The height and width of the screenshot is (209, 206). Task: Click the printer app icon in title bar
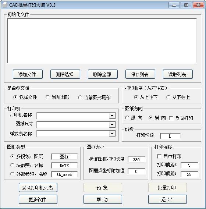click(x=4, y=5)
